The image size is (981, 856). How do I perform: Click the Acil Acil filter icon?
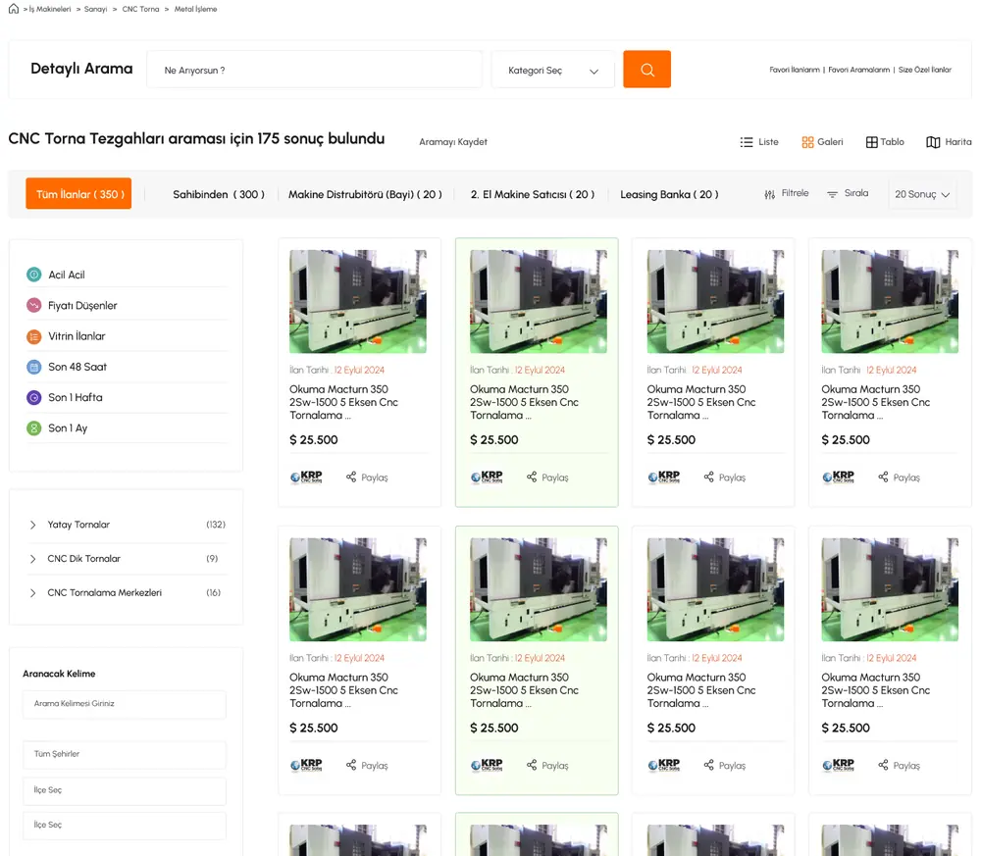[33, 275]
